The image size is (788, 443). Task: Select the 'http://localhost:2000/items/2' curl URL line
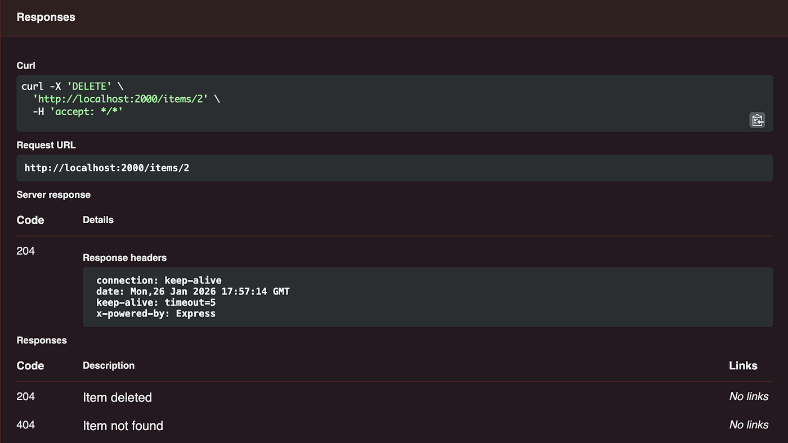(x=127, y=99)
